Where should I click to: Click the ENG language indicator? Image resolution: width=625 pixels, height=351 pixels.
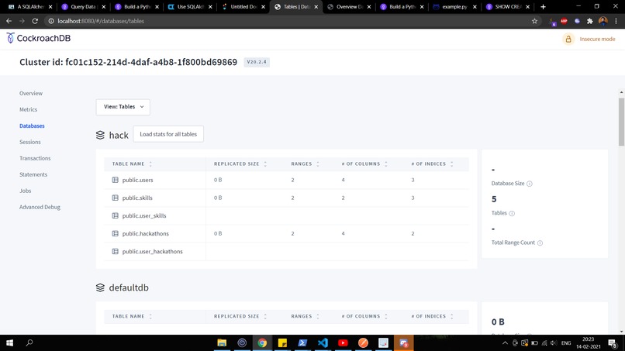[565, 343]
